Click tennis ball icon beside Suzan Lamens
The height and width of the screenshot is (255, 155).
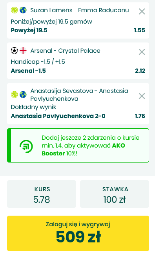14,10
